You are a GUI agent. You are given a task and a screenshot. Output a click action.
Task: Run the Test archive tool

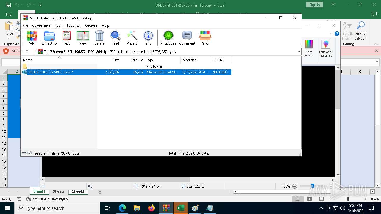(x=67, y=38)
